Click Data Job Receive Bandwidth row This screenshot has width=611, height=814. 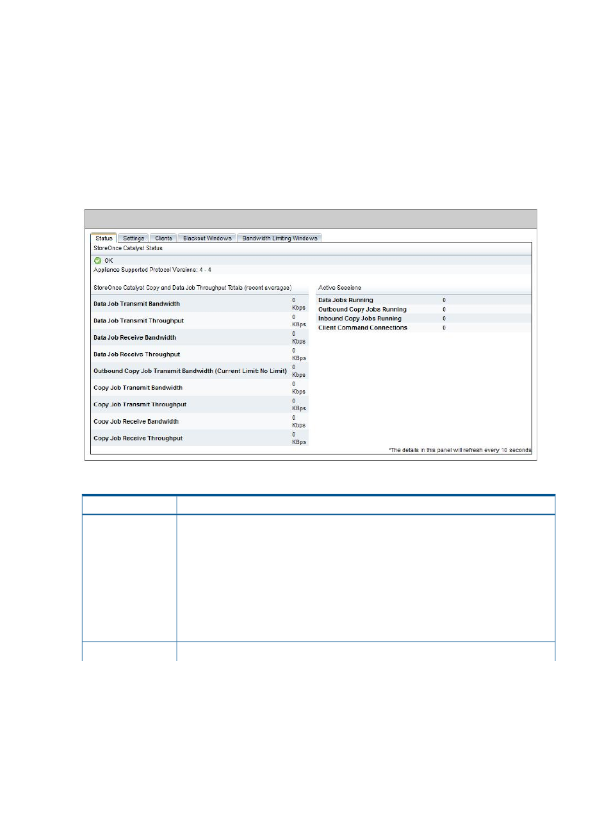click(x=200, y=337)
